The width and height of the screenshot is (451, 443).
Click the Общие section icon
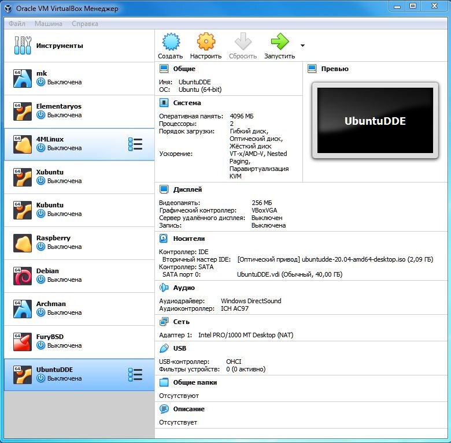coord(164,69)
